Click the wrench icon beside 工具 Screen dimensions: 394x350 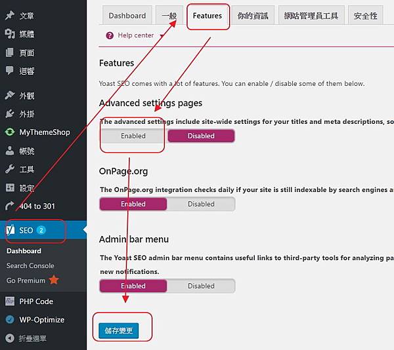pyautogui.click(x=10, y=169)
